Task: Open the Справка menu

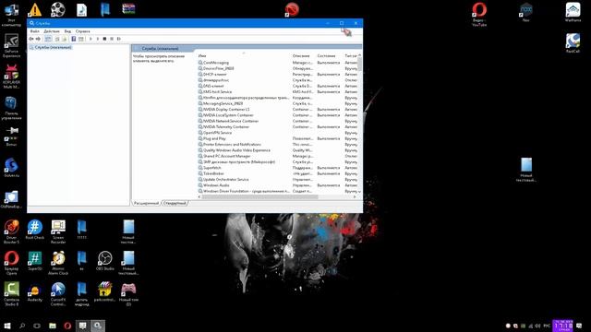Action: pos(82,31)
